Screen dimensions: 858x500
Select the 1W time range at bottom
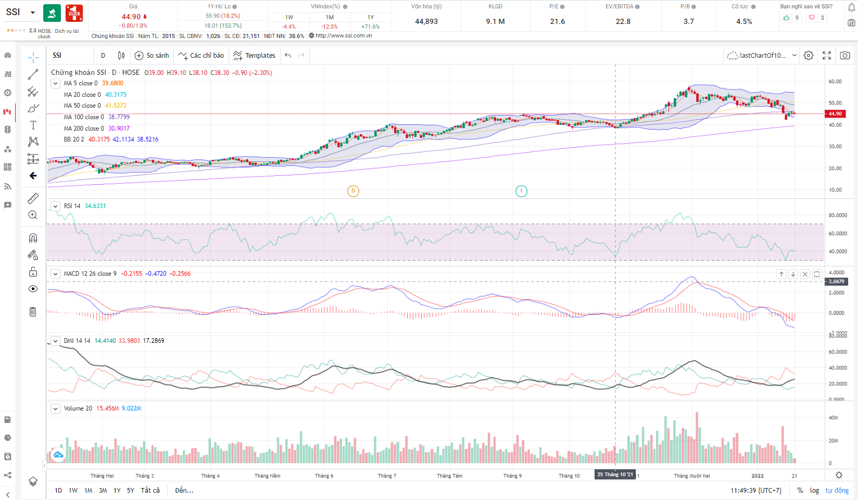tap(73, 490)
